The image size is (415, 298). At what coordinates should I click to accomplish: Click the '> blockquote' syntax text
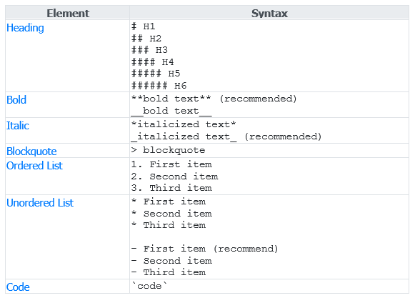[x=168, y=150]
